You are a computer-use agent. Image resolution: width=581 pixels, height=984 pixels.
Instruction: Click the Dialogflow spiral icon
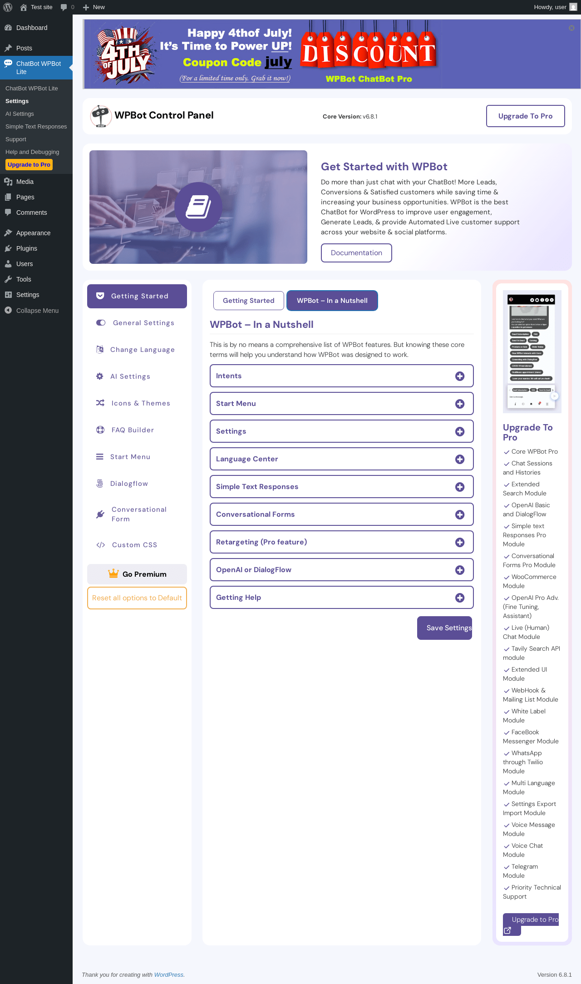coord(100,484)
